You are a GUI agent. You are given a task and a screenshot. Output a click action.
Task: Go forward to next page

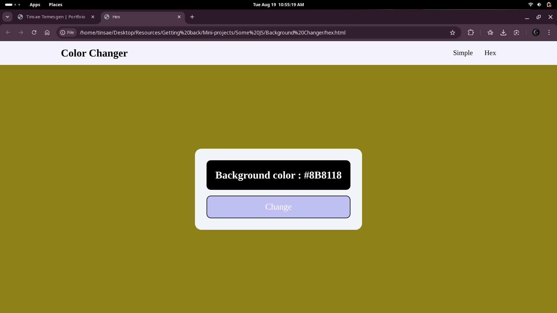tap(21, 32)
